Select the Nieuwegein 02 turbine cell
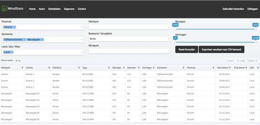The width and height of the screenshot is (260, 125). point(38,100)
